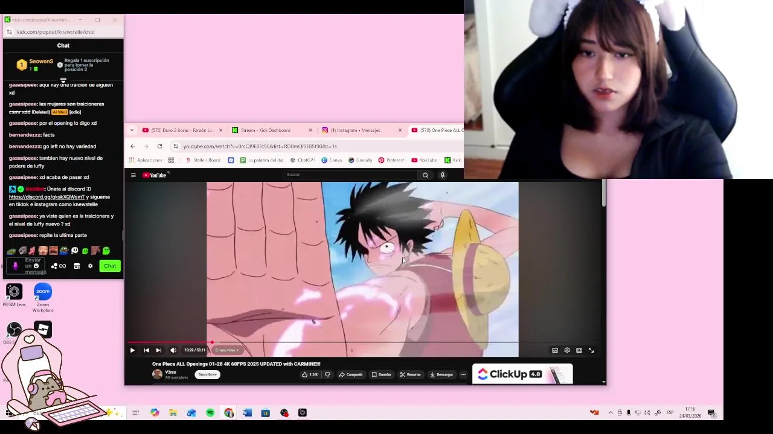Open YouTube bookmark in bookmarks bar
The image size is (773, 434).
424,160
